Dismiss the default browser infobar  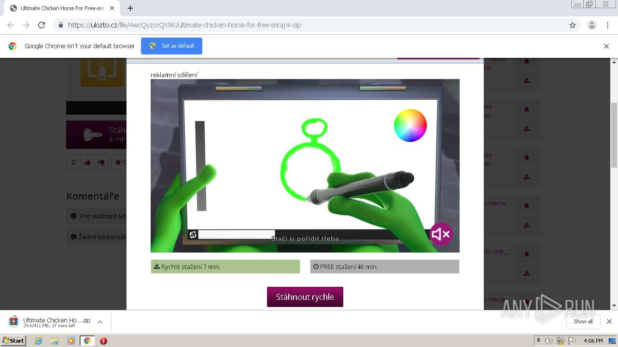tap(606, 46)
